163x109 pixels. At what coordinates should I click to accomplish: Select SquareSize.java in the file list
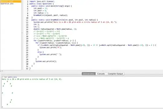(7, 4)
